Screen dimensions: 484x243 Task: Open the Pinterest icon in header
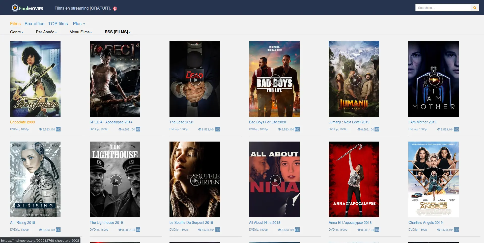point(115,9)
